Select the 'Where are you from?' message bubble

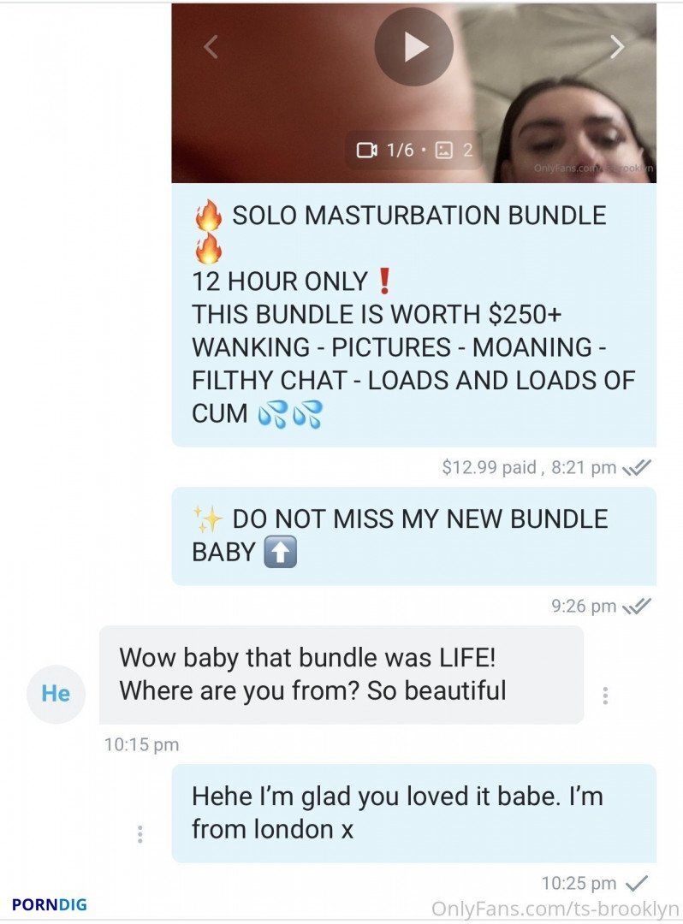coord(341,675)
